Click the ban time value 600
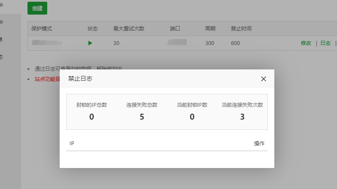The height and width of the screenshot is (189, 337). [235, 43]
